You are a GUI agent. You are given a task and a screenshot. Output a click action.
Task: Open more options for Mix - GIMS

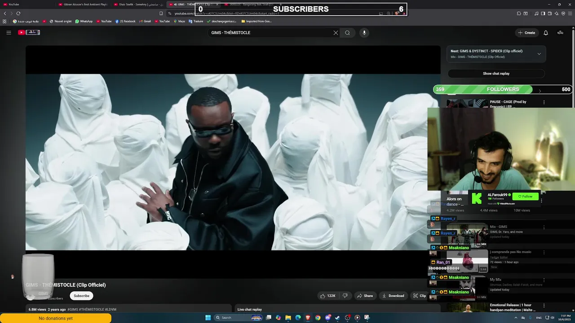544,227
